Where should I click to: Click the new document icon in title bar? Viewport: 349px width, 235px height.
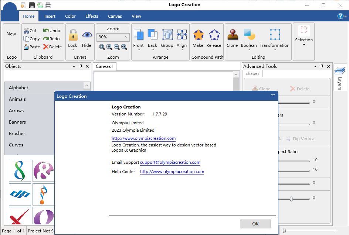[x=23, y=5]
